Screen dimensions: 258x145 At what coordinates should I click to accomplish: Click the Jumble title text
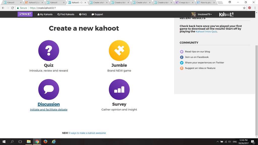pyautogui.click(x=119, y=65)
